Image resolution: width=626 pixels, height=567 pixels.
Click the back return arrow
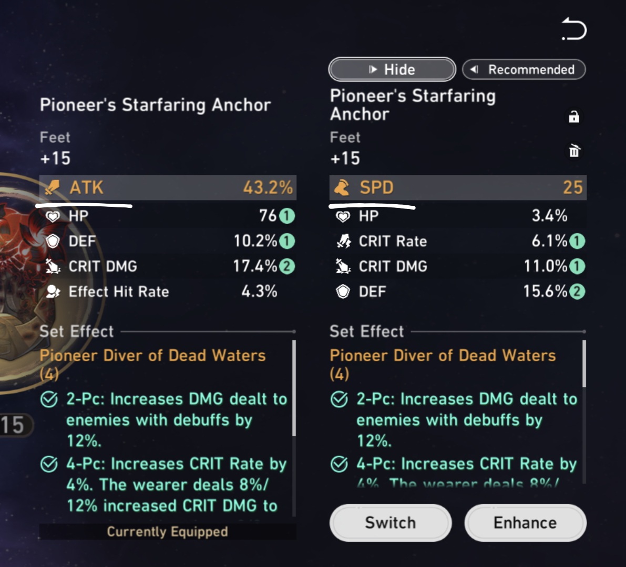tap(574, 29)
